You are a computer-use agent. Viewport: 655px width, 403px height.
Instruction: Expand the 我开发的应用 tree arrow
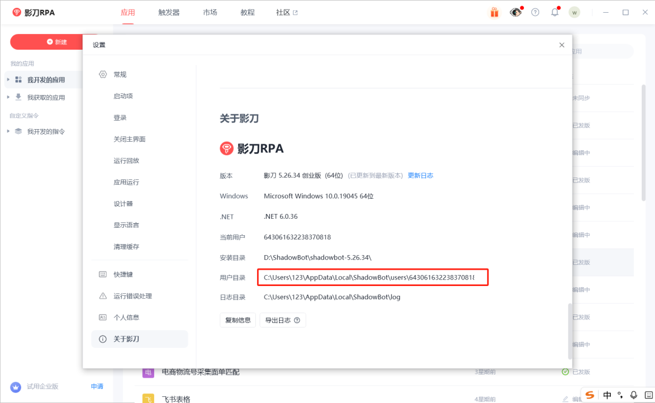click(8, 79)
